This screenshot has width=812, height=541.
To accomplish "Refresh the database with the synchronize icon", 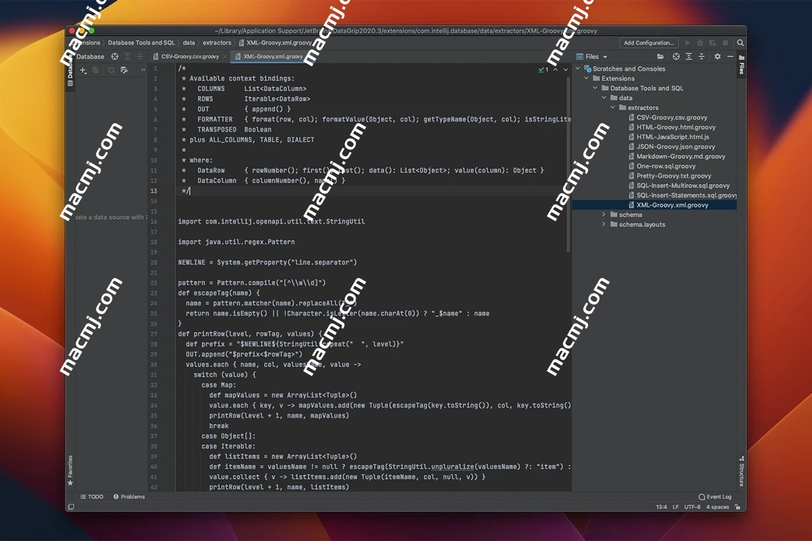I will [112, 70].
